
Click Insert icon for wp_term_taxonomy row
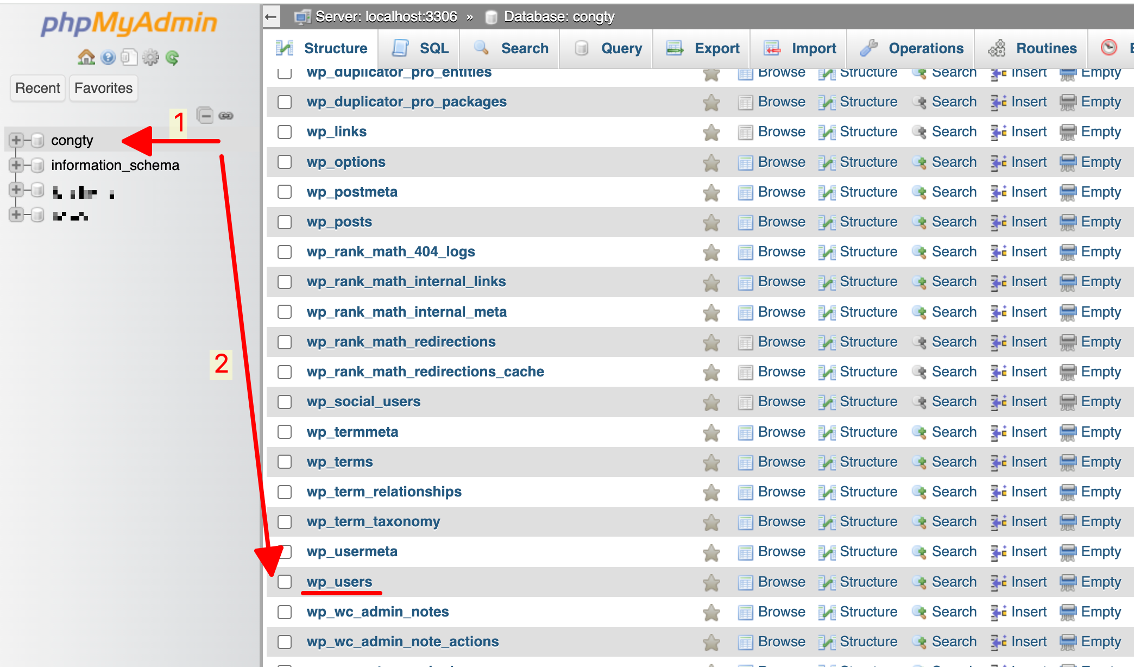click(998, 522)
